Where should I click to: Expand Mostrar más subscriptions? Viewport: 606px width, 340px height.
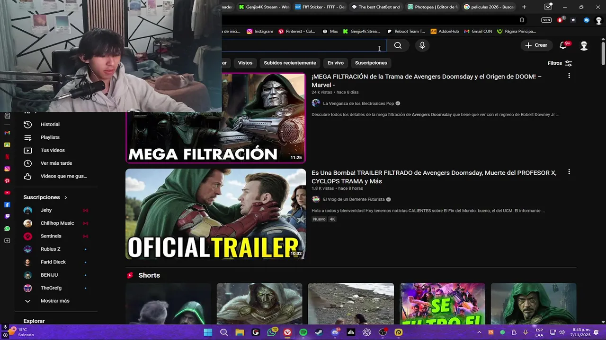point(56,301)
